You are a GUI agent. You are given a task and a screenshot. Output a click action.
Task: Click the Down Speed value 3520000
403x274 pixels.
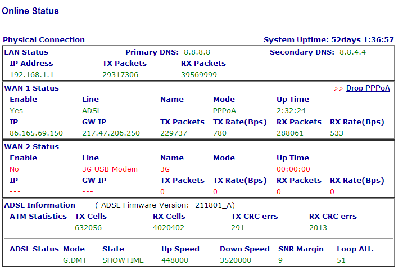pos(236,260)
